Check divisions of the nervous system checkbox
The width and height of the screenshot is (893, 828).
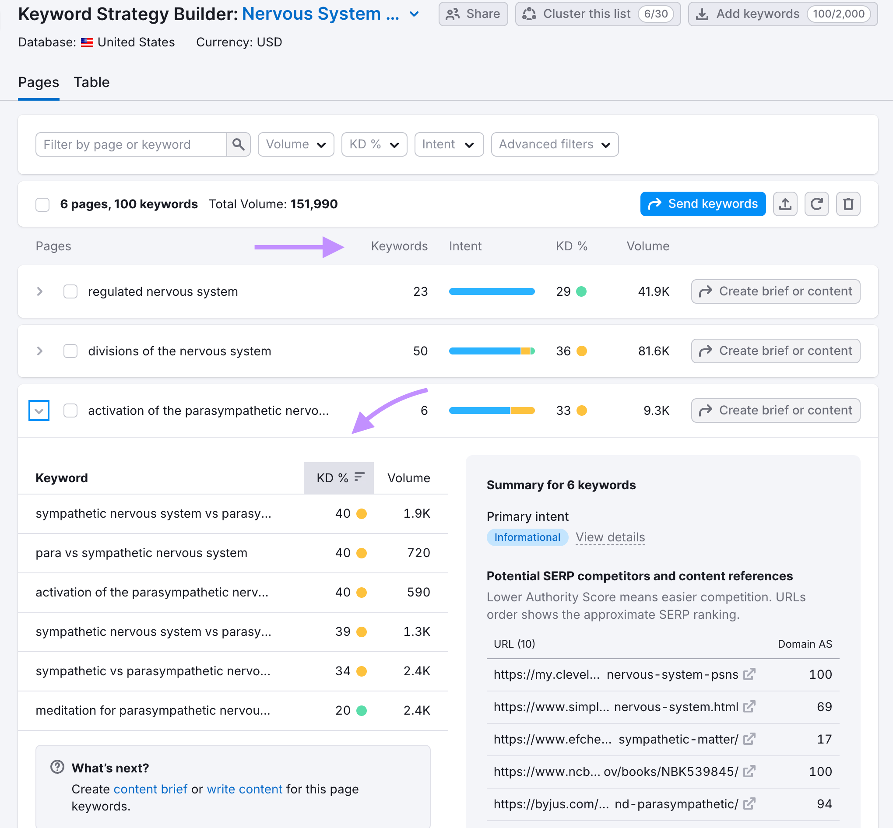(x=70, y=351)
